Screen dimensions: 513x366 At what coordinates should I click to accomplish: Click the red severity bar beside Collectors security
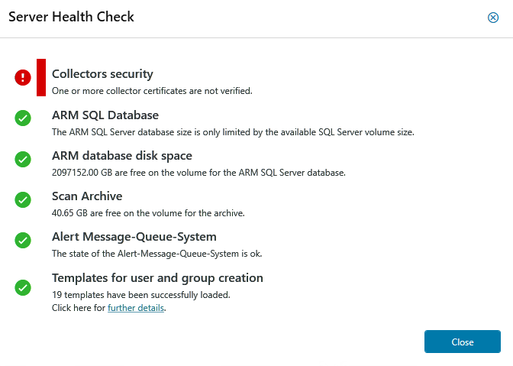click(x=41, y=78)
